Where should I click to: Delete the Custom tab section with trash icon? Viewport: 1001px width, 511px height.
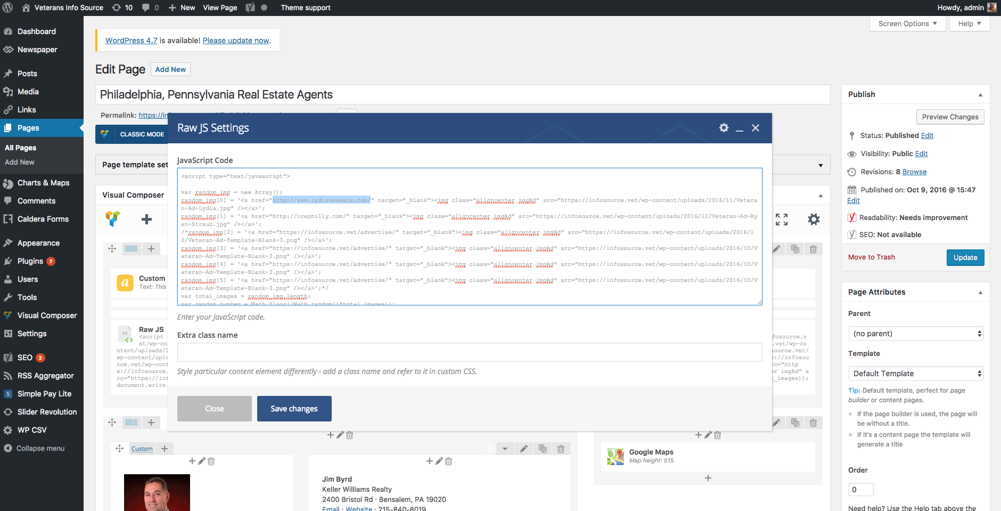pyautogui.click(x=561, y=449)
